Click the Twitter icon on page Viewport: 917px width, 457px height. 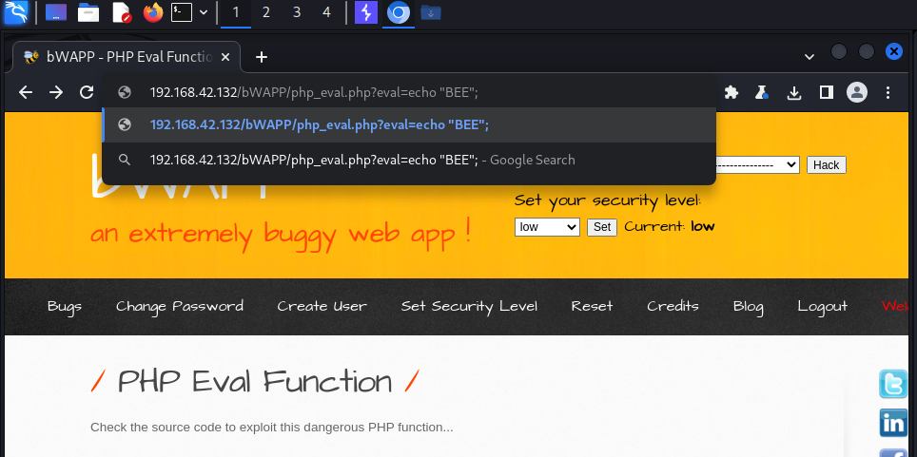[893, 384]
